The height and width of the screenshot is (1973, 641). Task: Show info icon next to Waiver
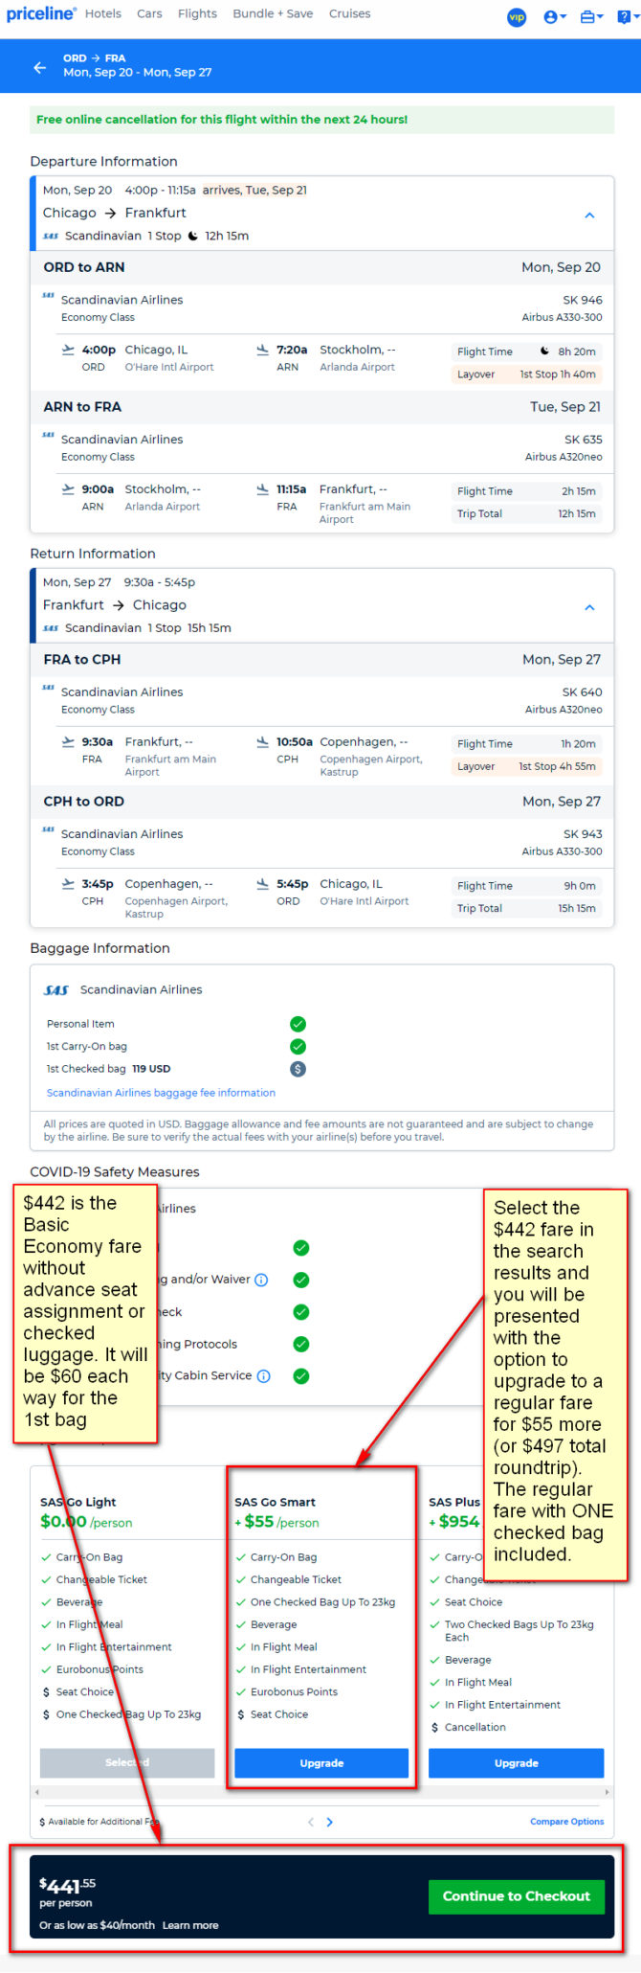pyautogui.click(x=261, y=1280)
